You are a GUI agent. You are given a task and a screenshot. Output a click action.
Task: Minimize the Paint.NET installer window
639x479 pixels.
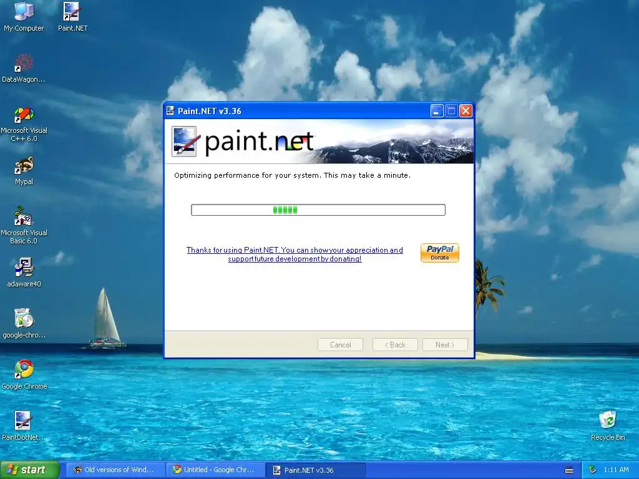[x=437, y=111]
